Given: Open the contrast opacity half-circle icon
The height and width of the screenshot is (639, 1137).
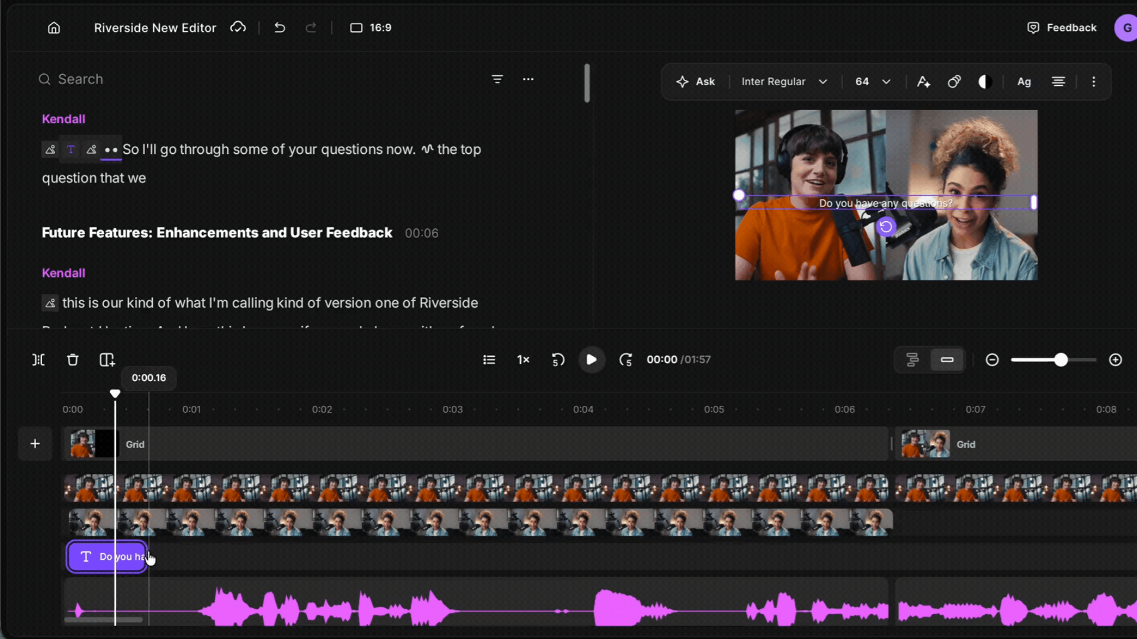Looking at the screenshot, I should 985,82.
